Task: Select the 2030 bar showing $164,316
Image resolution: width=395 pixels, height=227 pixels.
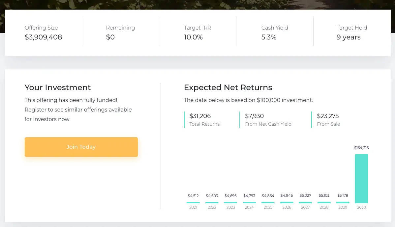Action: (x=361, y=179)
